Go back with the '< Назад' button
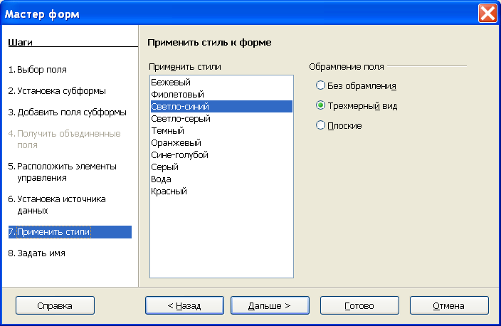501x326 pixels. pyautogui.click(x=184, y=305)
